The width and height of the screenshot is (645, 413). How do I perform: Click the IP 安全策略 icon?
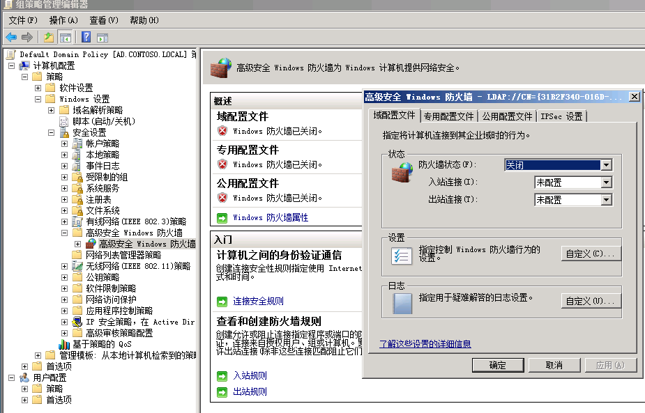click(x=77, y=322)
